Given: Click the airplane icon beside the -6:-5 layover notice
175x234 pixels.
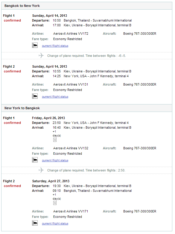Looking at the screenshot, I should (41, 56).
